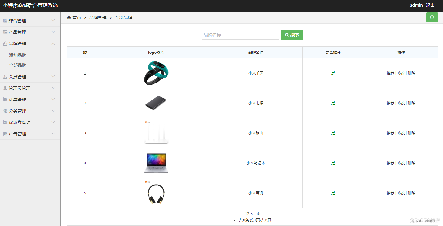Expand the 广告管理 chevron
This screenshot has width=443, height=226.
[x=53, y=134]
